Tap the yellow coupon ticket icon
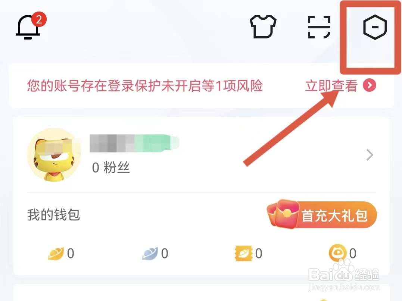The image size is (402, 301). click(244, 253)
